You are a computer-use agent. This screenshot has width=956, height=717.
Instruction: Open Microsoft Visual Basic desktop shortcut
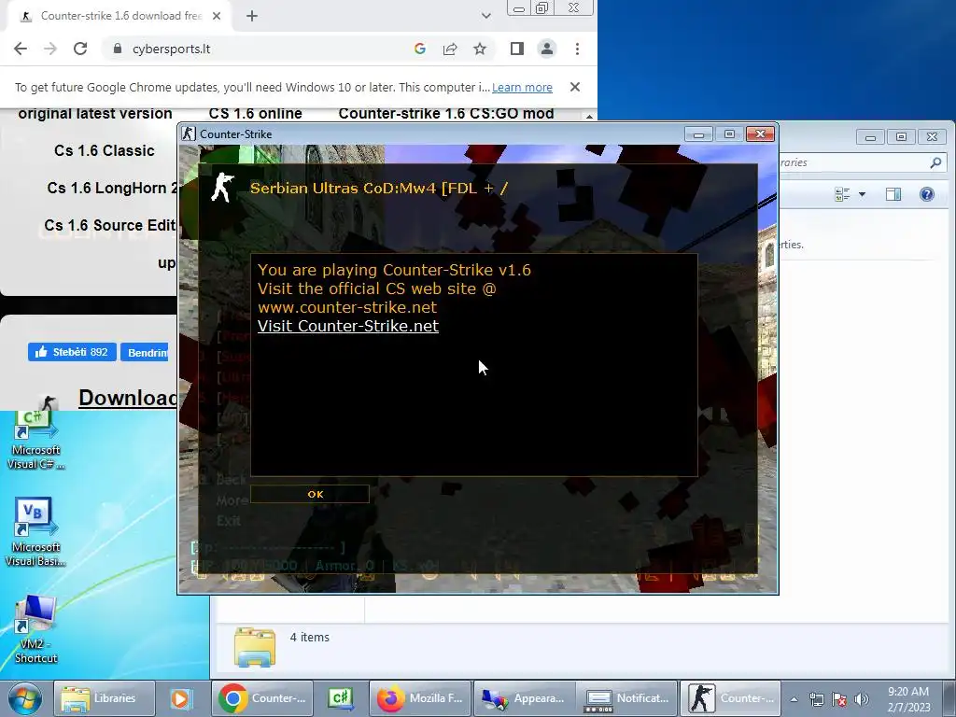click(x=35, y=532)
